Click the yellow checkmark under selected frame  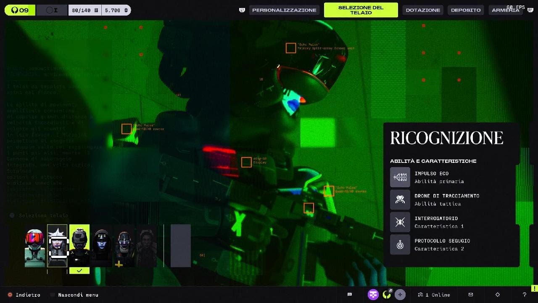79,271
